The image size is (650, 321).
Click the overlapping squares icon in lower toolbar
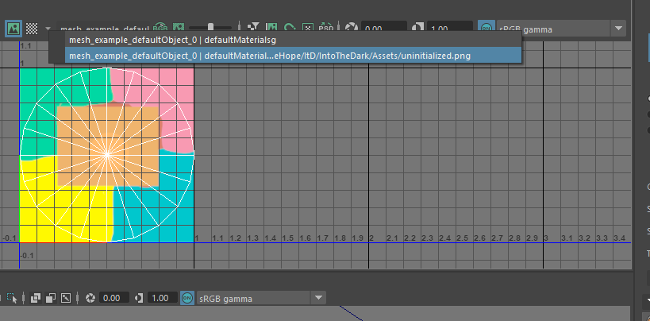pos(36,298)
